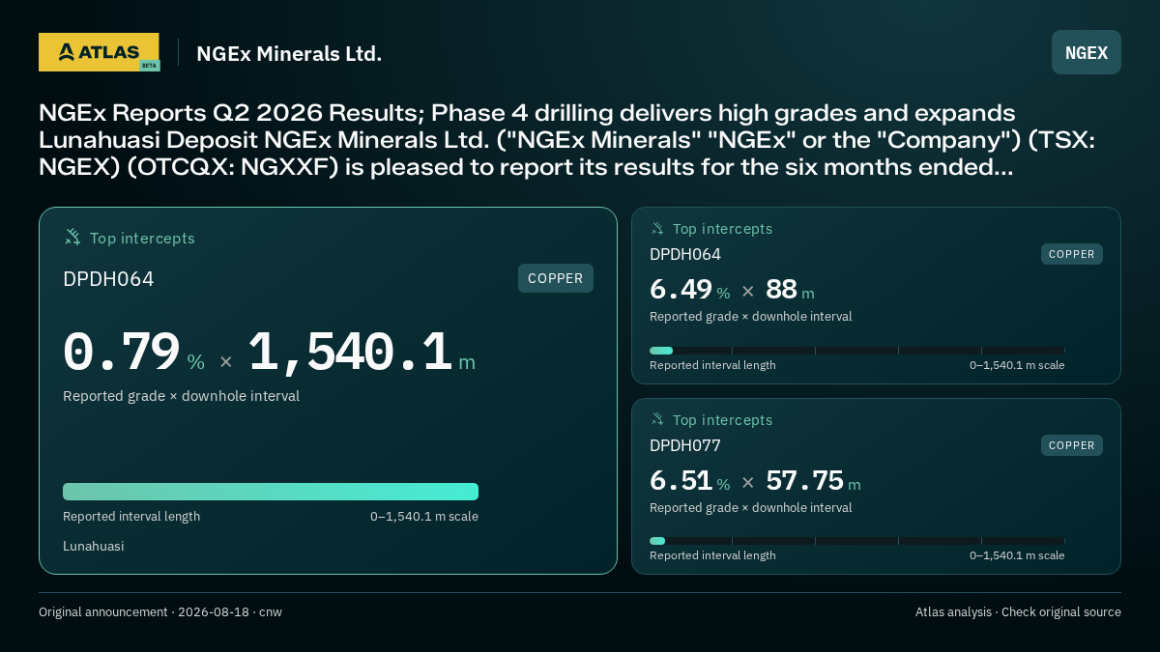Click the 0–1,540.1 m scale label in large card
This screenshot has width=1160, height=652.
point(424,517)
